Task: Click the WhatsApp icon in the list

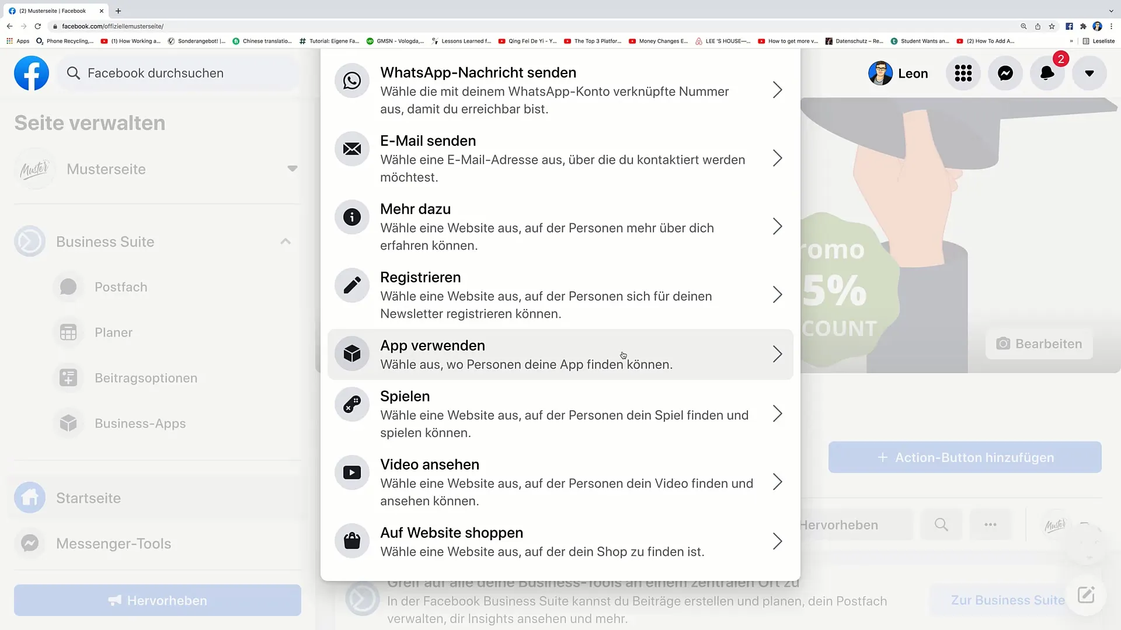Action: click(x=352, y=80)
